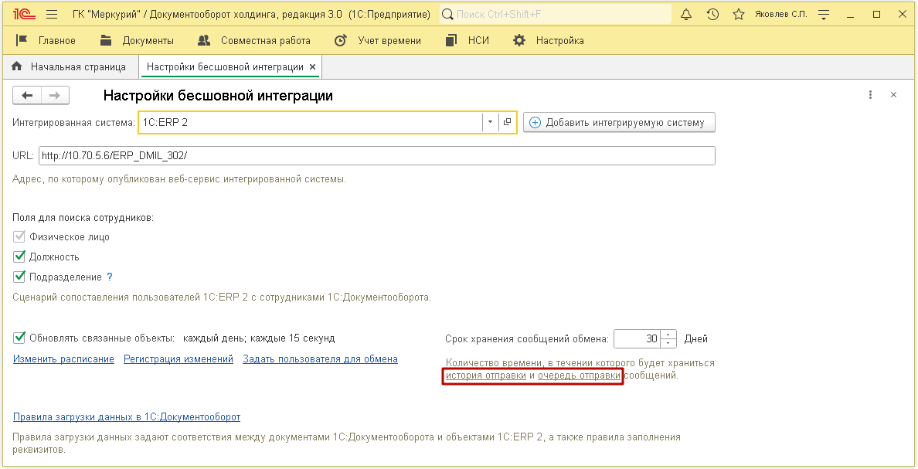Image resolution: width=918 pixels, height=469 pixels.
Task: Close the settings form with X
Action: (893, 95)
